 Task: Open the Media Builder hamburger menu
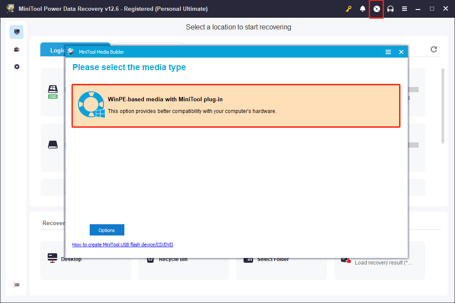[x=388, y=52]
